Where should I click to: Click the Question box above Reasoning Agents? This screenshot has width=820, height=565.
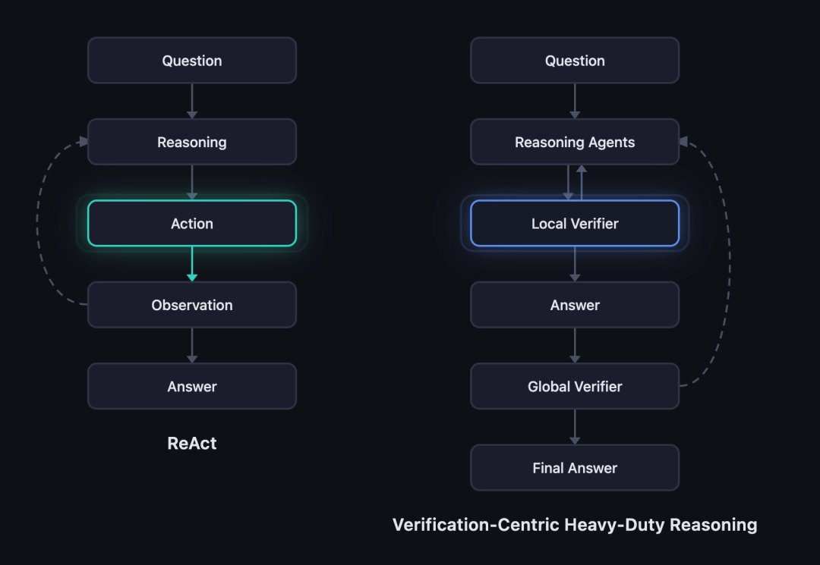coord(575,61)
